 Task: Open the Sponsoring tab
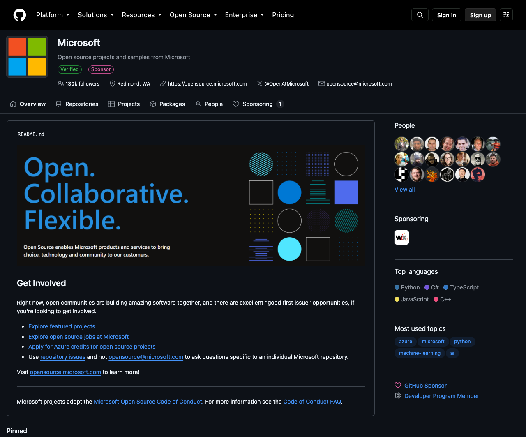[258, 104]
